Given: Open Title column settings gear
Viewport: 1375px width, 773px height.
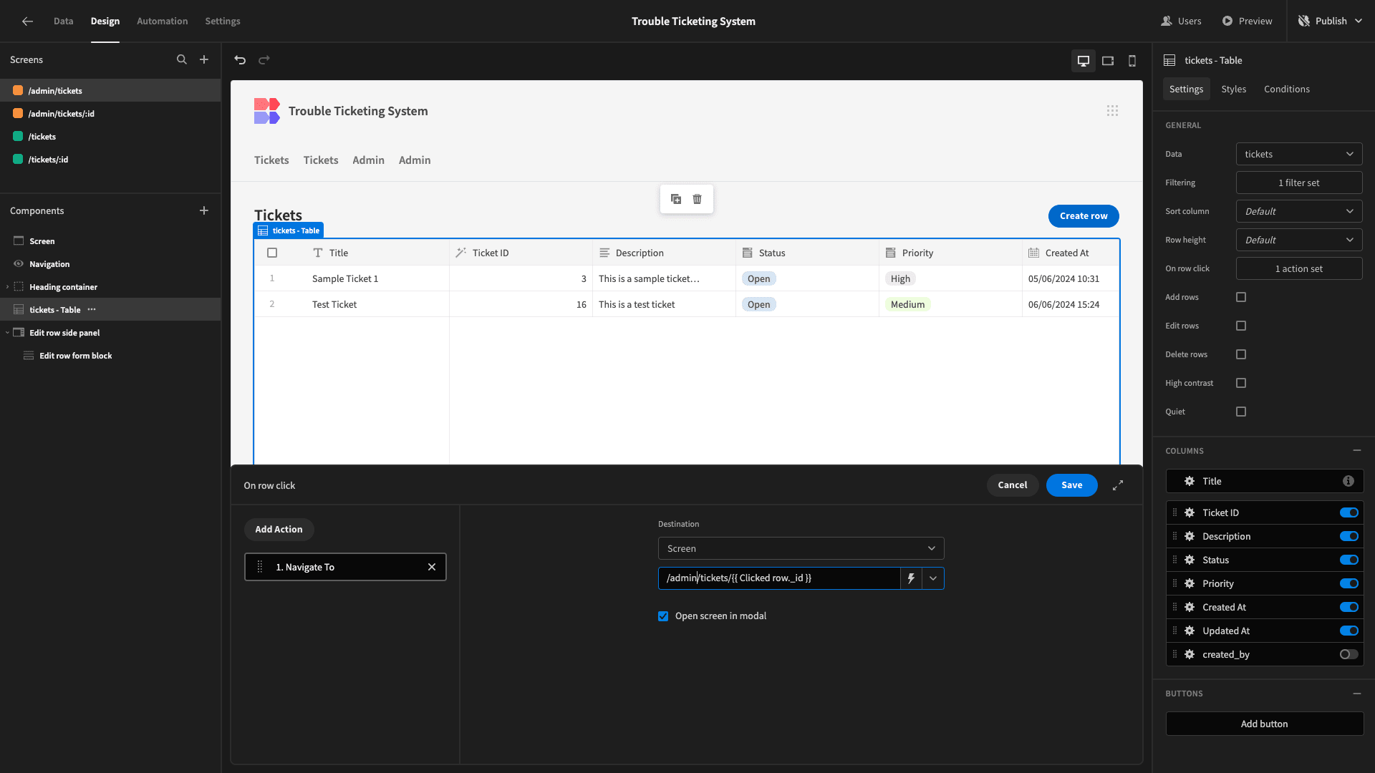Looking at the screenshot, I should click(1190, 482).
